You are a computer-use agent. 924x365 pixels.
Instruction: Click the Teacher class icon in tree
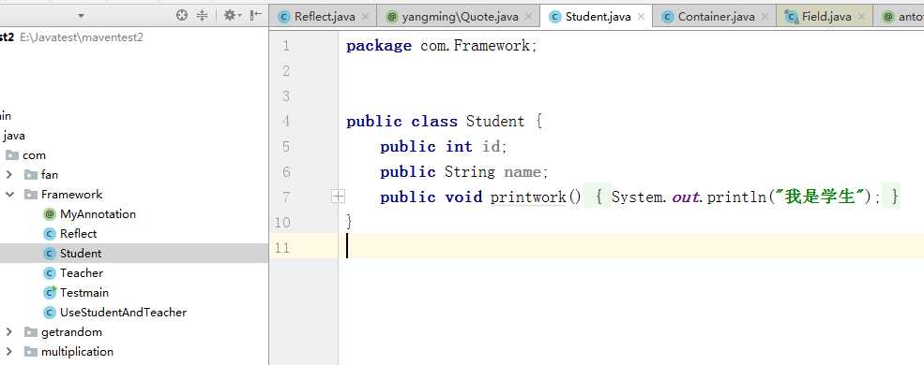tap(50, 272)
